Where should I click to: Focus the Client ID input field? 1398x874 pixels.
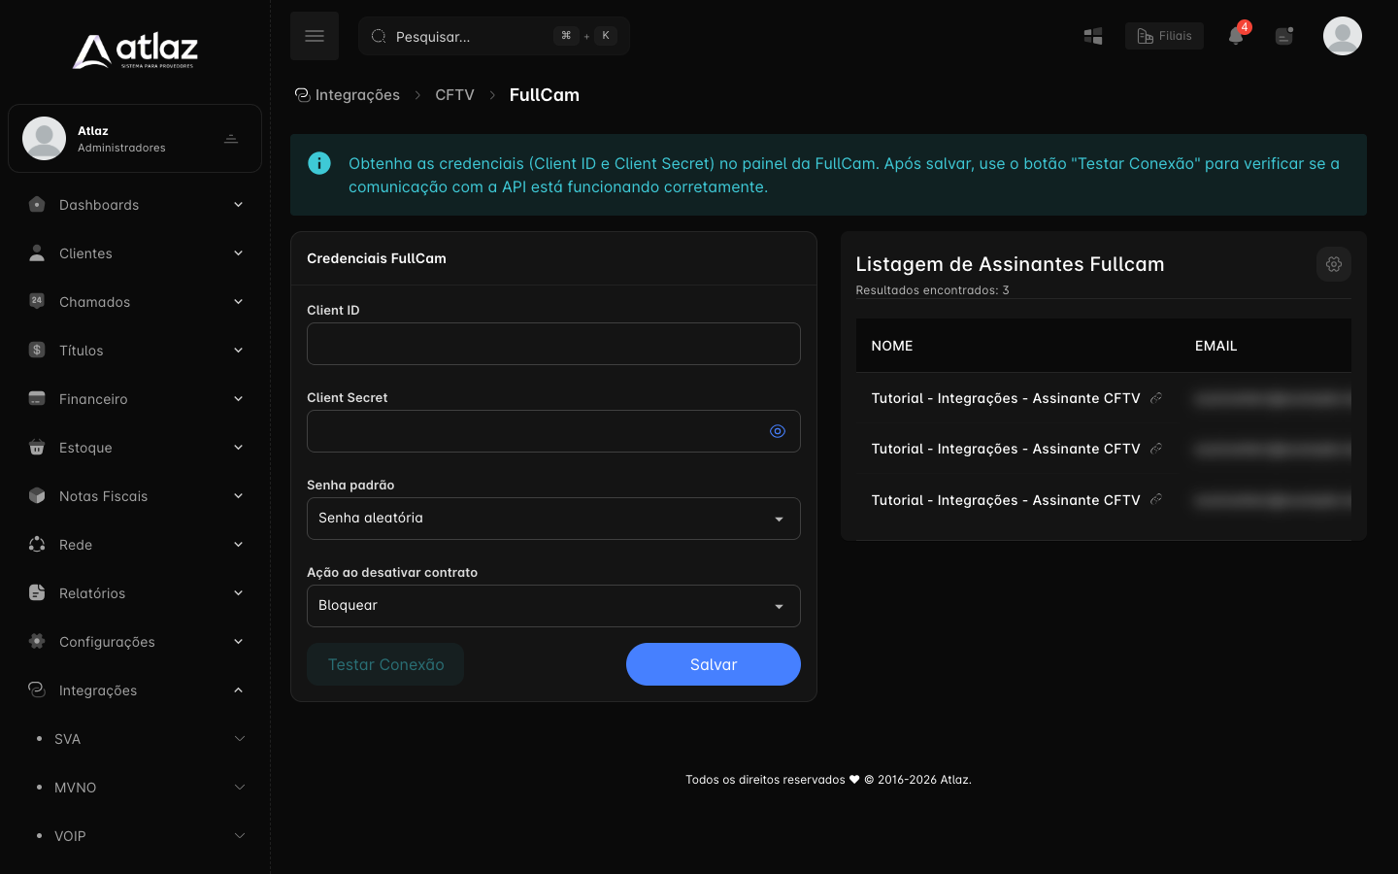(553, 344)
